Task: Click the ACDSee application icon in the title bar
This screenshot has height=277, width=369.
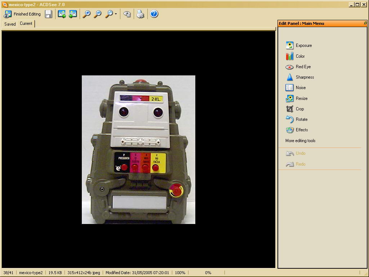Action: pos(4,4)
